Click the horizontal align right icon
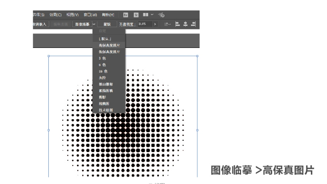Viewport: 327px width, 184px height. [x=194, y=24]
